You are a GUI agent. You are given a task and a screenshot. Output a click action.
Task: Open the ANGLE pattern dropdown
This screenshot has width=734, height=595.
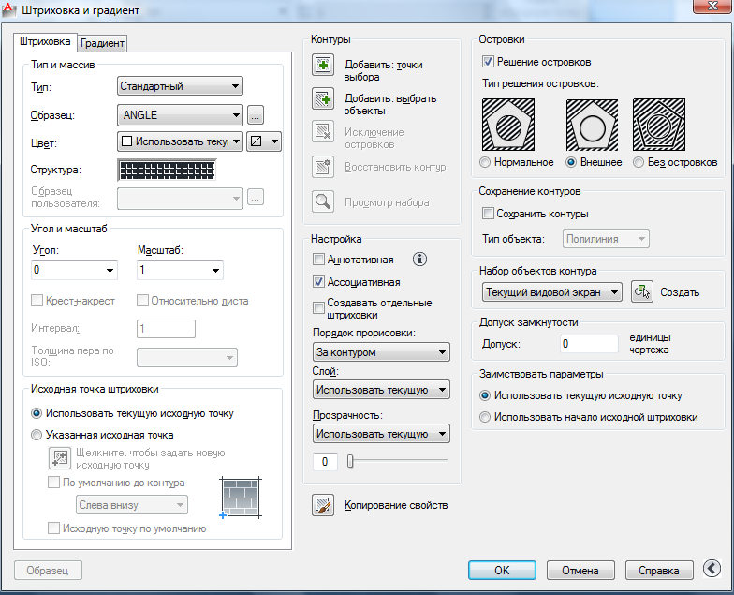pos(180,115)
